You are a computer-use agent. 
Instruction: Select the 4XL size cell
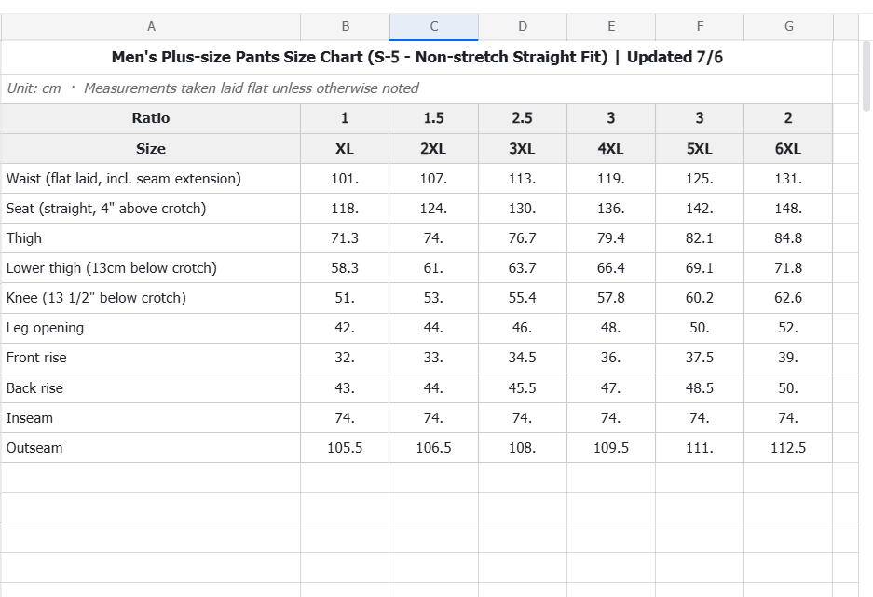(611, 149)
